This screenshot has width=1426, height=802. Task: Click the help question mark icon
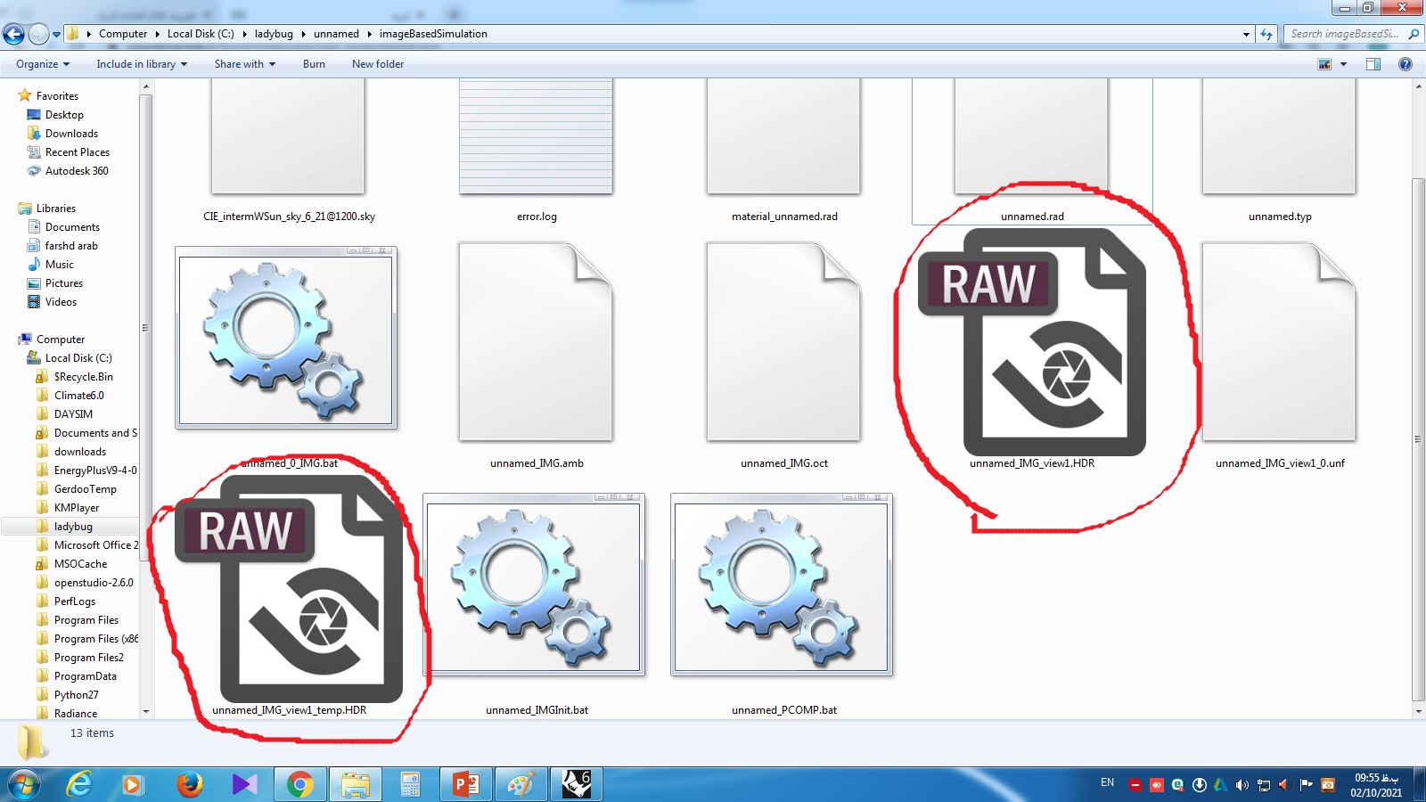(x=1406, y=64)
